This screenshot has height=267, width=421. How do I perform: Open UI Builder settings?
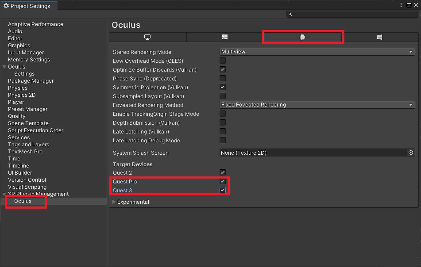pos(20,173)
